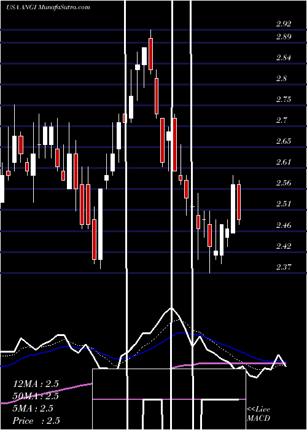Click the last red candlestick on the chart

coord(239,202)
